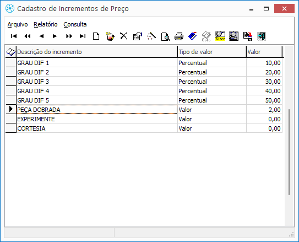Open print preview with the magnifier page icon

[x=165, y=36]
